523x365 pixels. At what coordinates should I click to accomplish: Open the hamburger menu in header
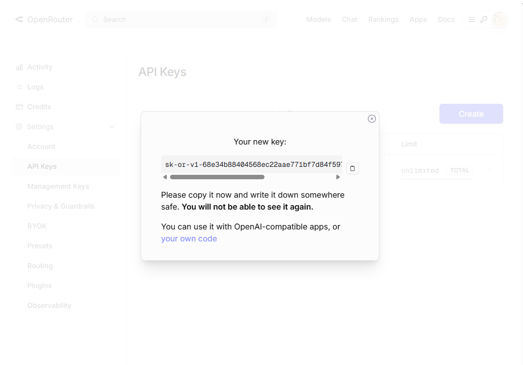pyautogui.click(x=472, y=19)
